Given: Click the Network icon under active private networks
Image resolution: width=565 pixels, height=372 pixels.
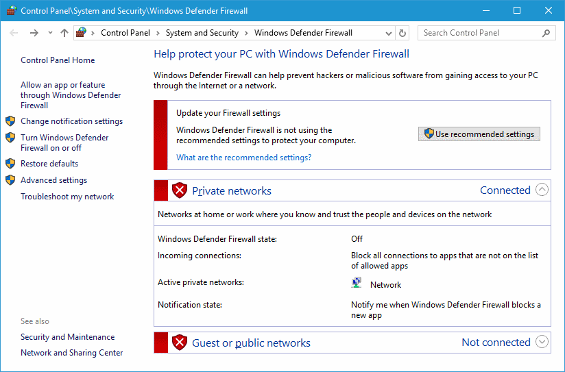Looking at the screenshot, I should 357,283.
